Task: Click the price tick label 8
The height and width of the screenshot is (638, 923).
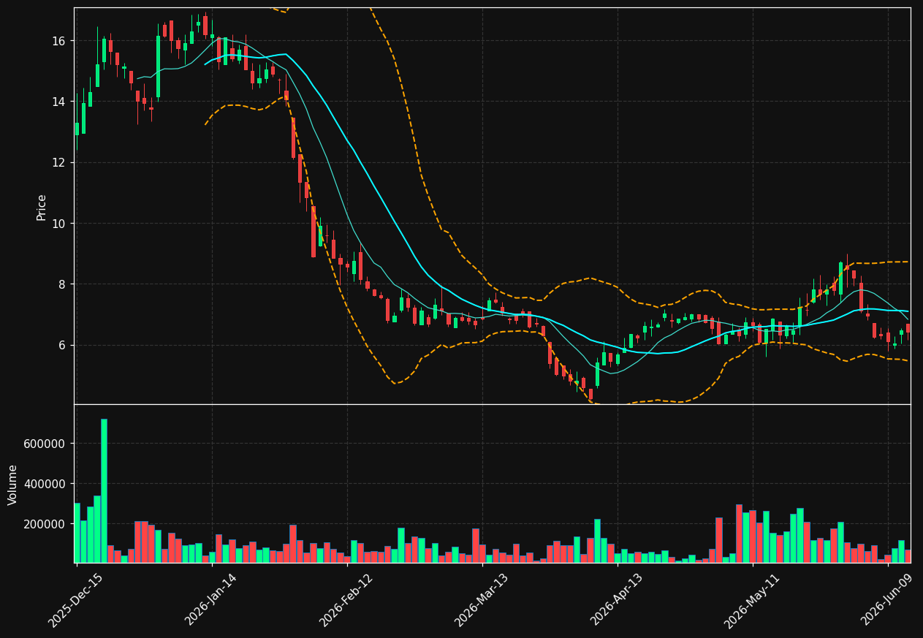Action: tap(62, 284)
